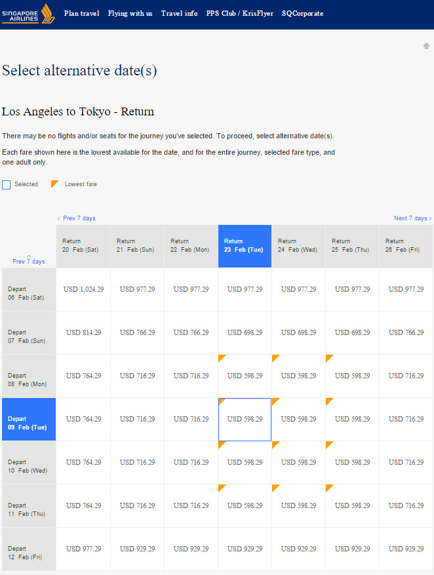Choose the USD 814.29 fare for 07 Feb
The height and width of the screenshot is (575, 434).
(83, 332)
